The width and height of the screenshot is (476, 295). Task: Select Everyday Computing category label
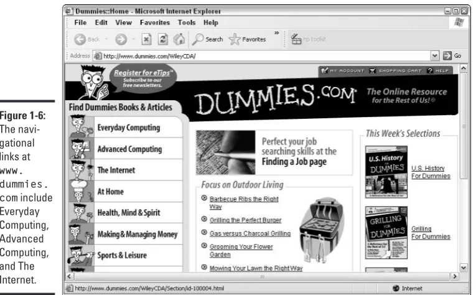(x=129, y=128)
